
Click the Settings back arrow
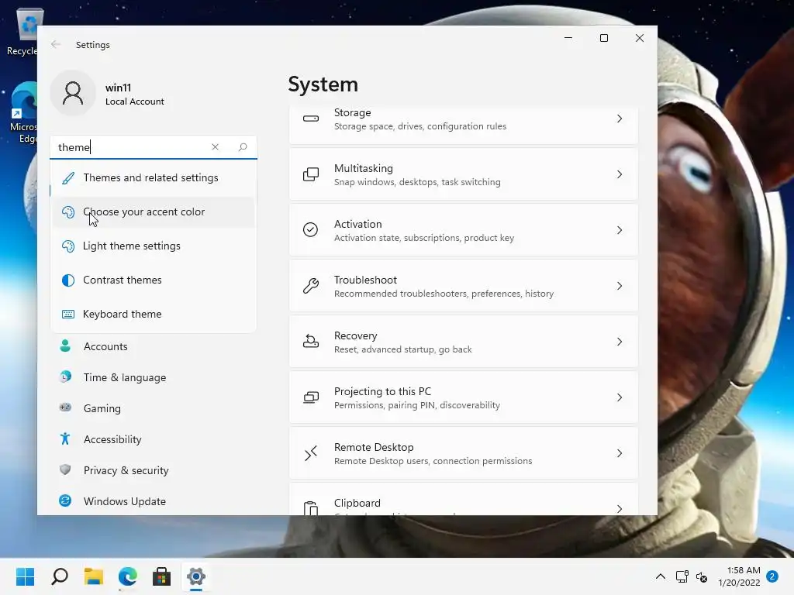pos(56,44)
